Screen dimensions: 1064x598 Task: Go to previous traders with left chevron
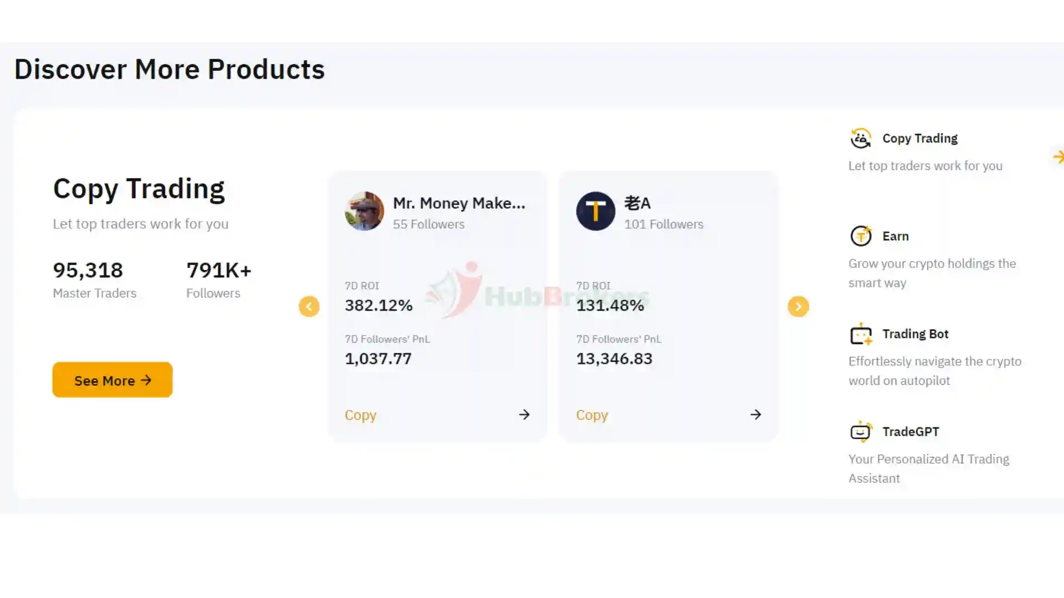tap(309, 306)
